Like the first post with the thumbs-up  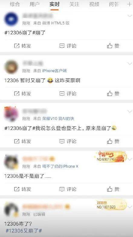(x=113, y=46)
